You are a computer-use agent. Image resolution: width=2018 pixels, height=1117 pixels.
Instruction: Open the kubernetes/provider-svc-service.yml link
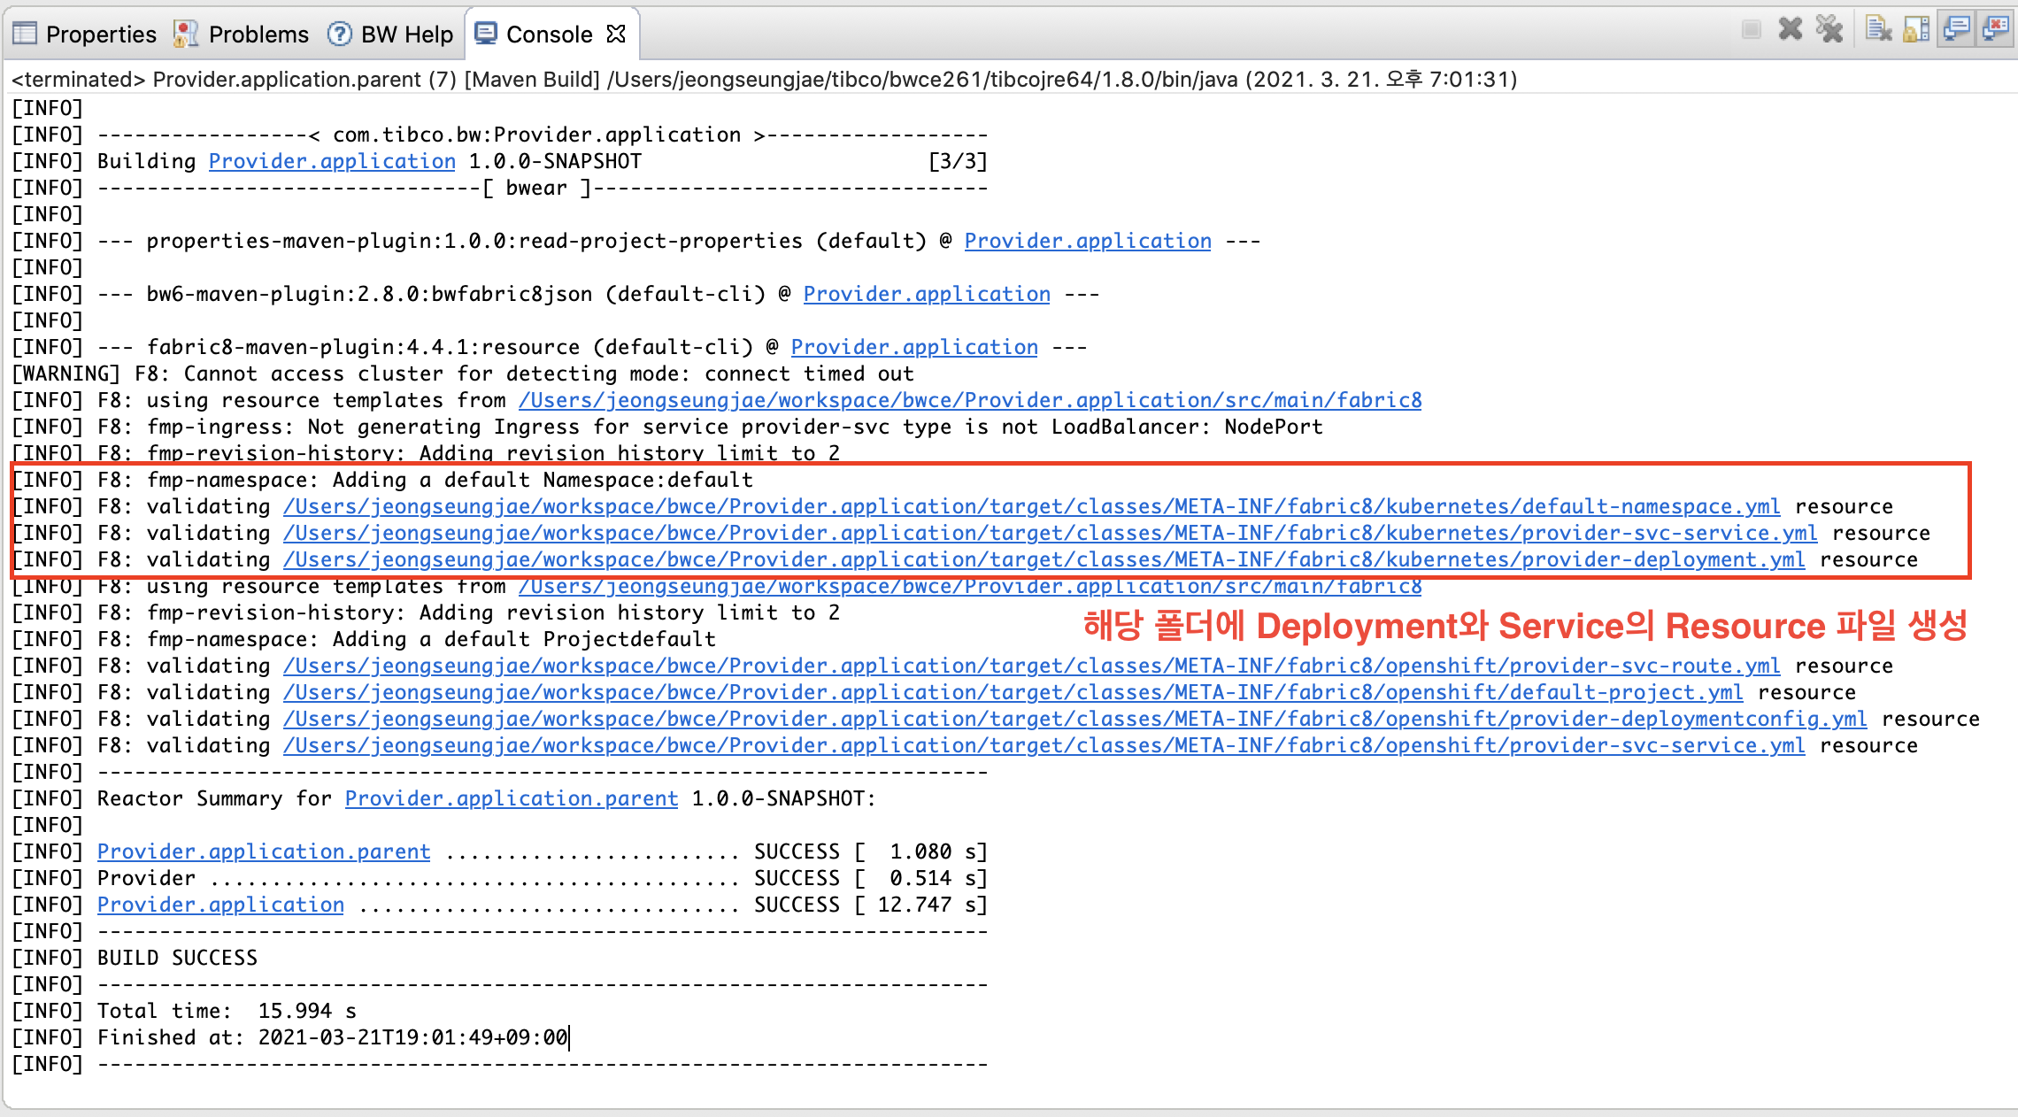(1051, 533)
